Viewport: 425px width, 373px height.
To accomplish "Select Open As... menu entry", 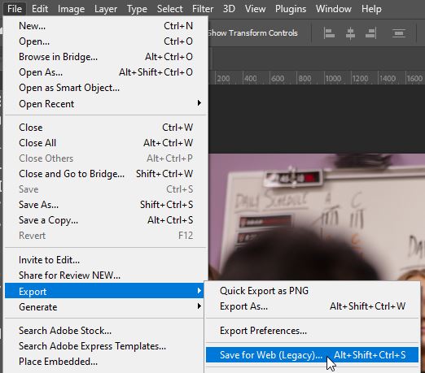I will coord(106,72).
